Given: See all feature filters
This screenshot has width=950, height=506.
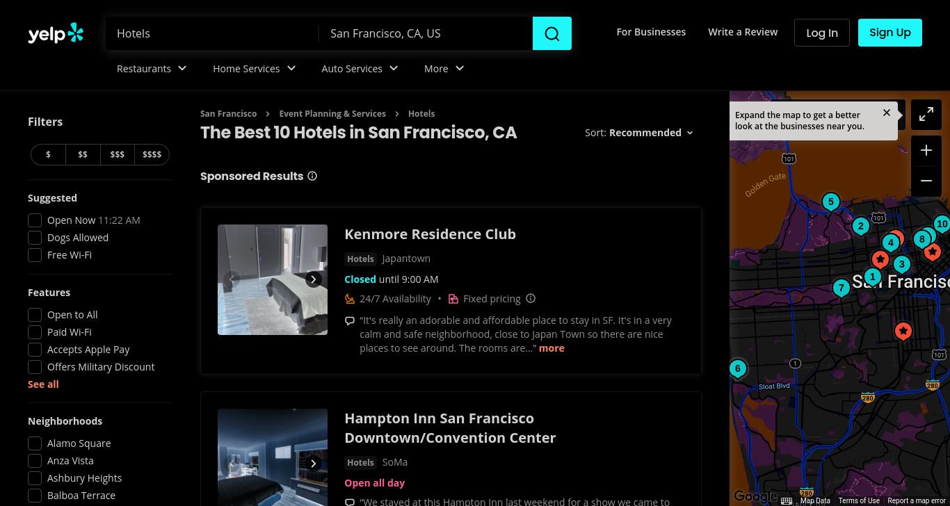Looking at the screenshot, I should point(43,384).
